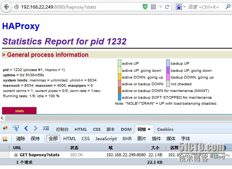The width and height of the screenshot is (232, 169).
Task: Expand the GET haproxy?stats request row
Action: pos(16,155)
